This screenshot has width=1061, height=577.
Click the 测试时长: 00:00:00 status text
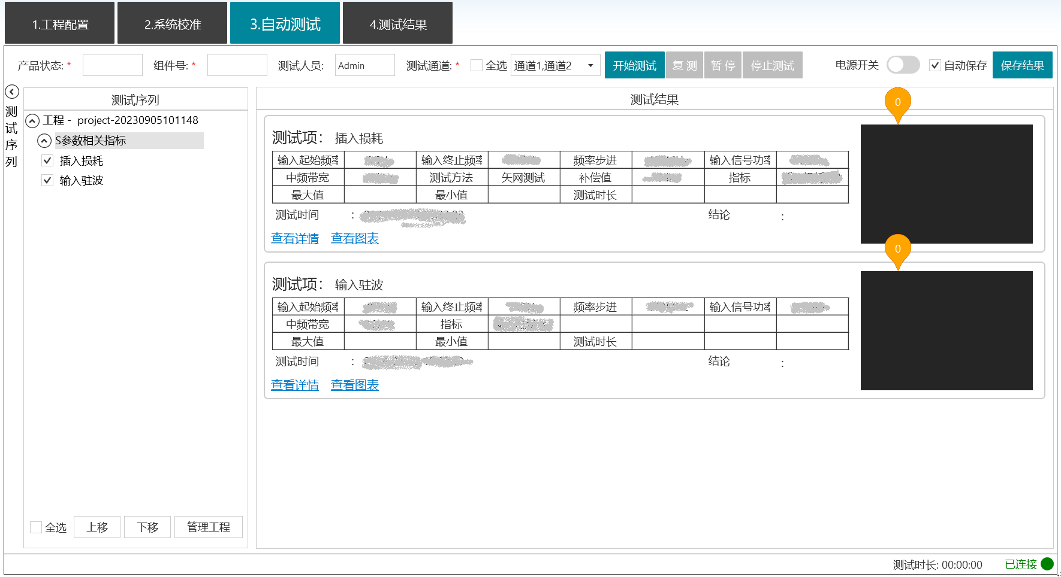pyautogui.click(x=938, y=564)
